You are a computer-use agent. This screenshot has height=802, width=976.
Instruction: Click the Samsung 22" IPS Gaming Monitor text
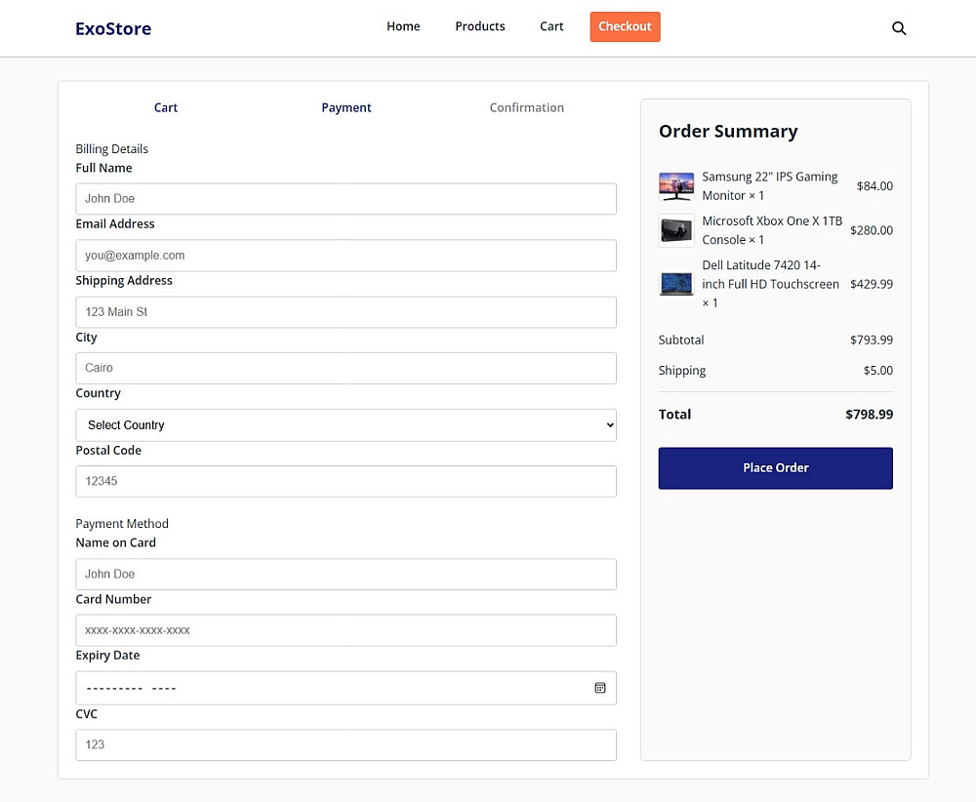pos(769,186)
